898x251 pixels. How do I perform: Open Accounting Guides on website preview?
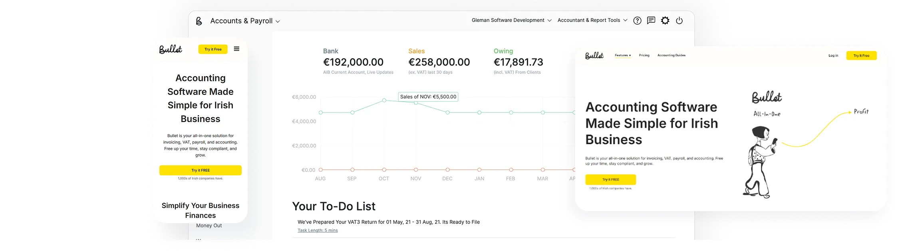(672, 55)
